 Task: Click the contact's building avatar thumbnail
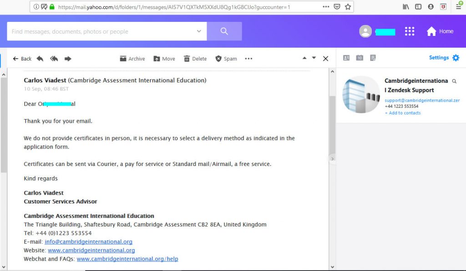tap(361, 95)
